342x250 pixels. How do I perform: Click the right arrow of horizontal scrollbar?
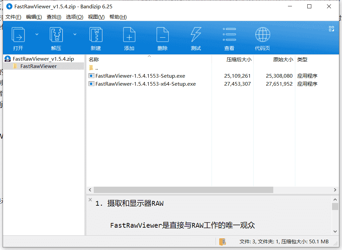click(x=335, y=190)
